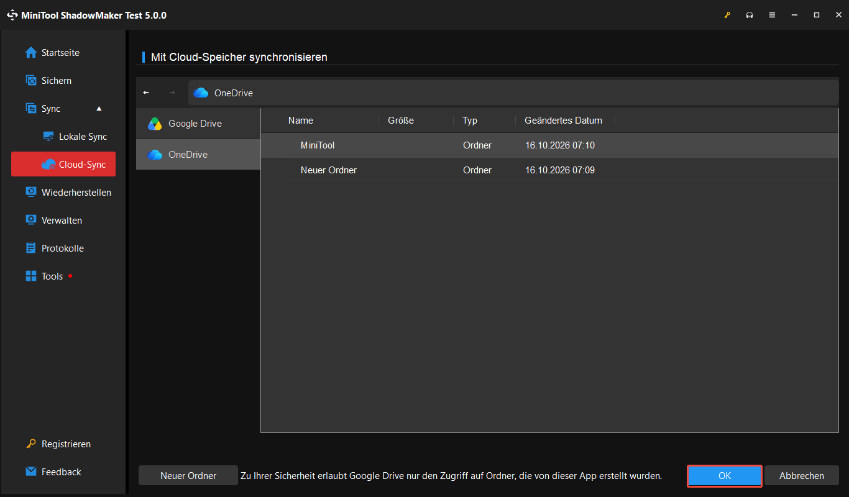Viewport: 849px width, 497px height.
Task: Sort by the Name column header
Action: [x=301, y=121]
